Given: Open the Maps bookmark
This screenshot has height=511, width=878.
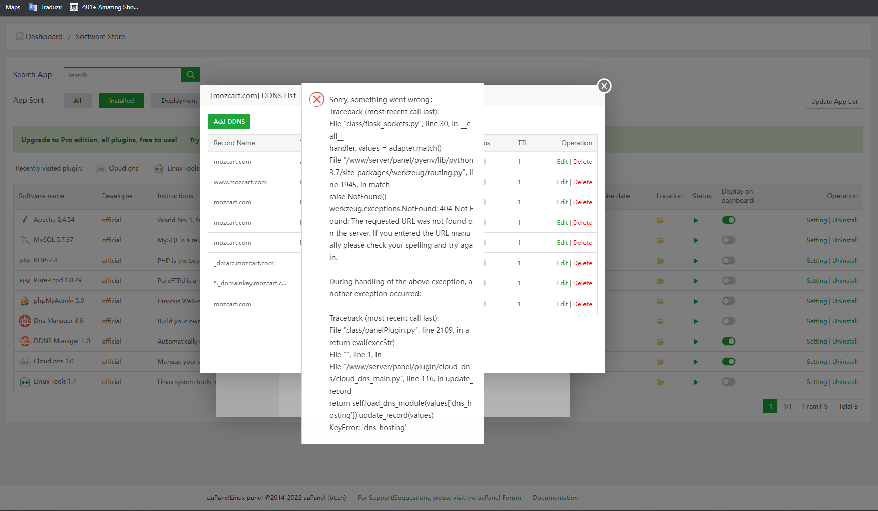Looking at the screenshot, I should (13, 7).
